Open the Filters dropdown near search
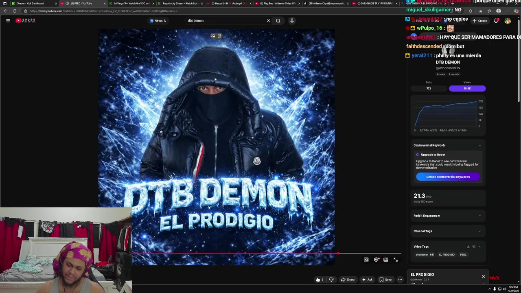The height and width of the screenshot is (293, 521). click(158, 21)
